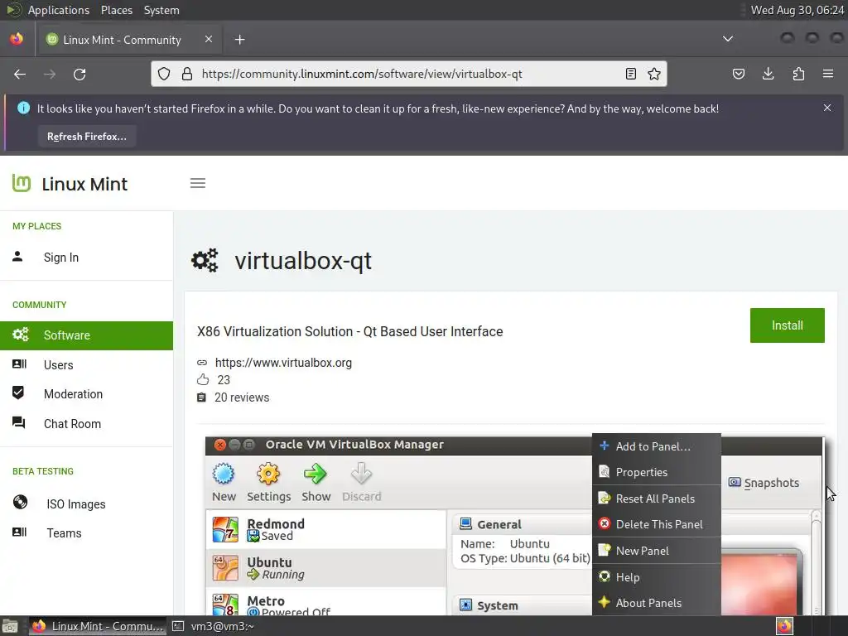This screenshot has height=636, width=848.
Task: Open the Firefox downloads icon
Action: 768,74
